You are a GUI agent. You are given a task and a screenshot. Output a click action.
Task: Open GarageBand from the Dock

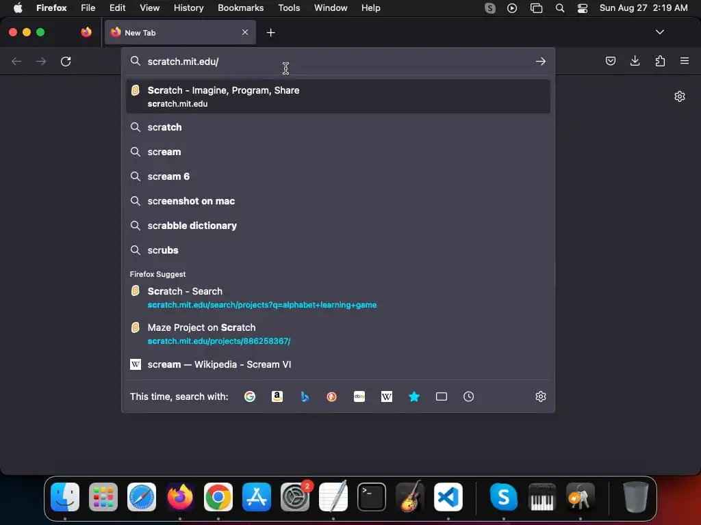tap(410, 497)
